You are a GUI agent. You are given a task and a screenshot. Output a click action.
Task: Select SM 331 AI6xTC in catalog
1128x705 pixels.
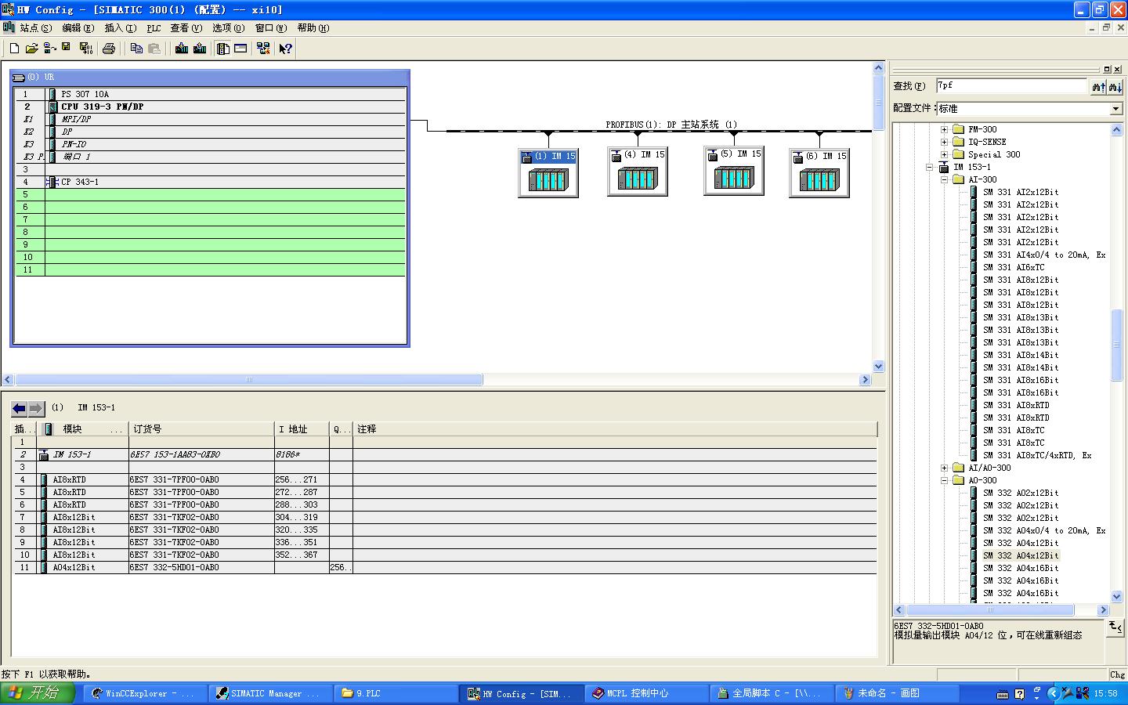pos(1014,267)
